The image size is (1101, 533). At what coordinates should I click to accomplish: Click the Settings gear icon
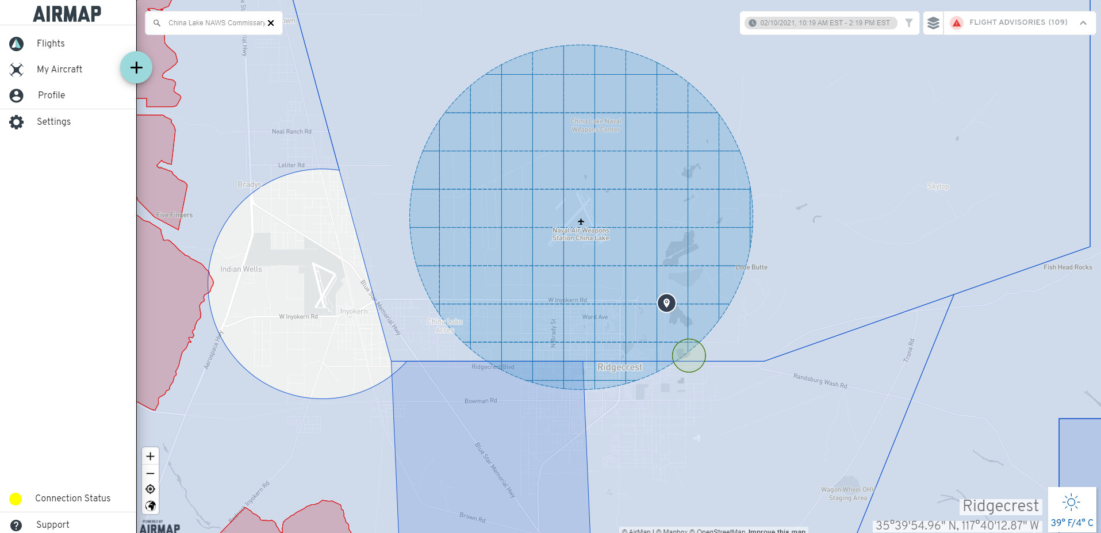click(17, 122)
